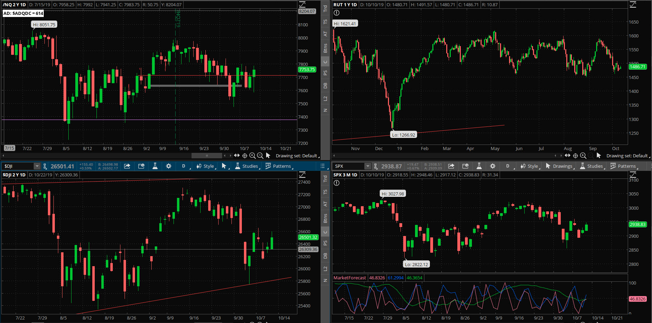The image size is (652, 323).
Task: Click the /NQ chart horizontal scrollbar thumb
Action: 207,156
